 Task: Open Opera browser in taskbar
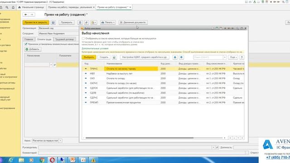[53, 160]
